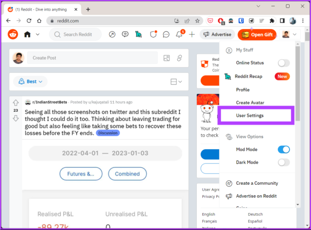
Task: Bookmark this page with star icon
Action: click(x=197, y=20)
